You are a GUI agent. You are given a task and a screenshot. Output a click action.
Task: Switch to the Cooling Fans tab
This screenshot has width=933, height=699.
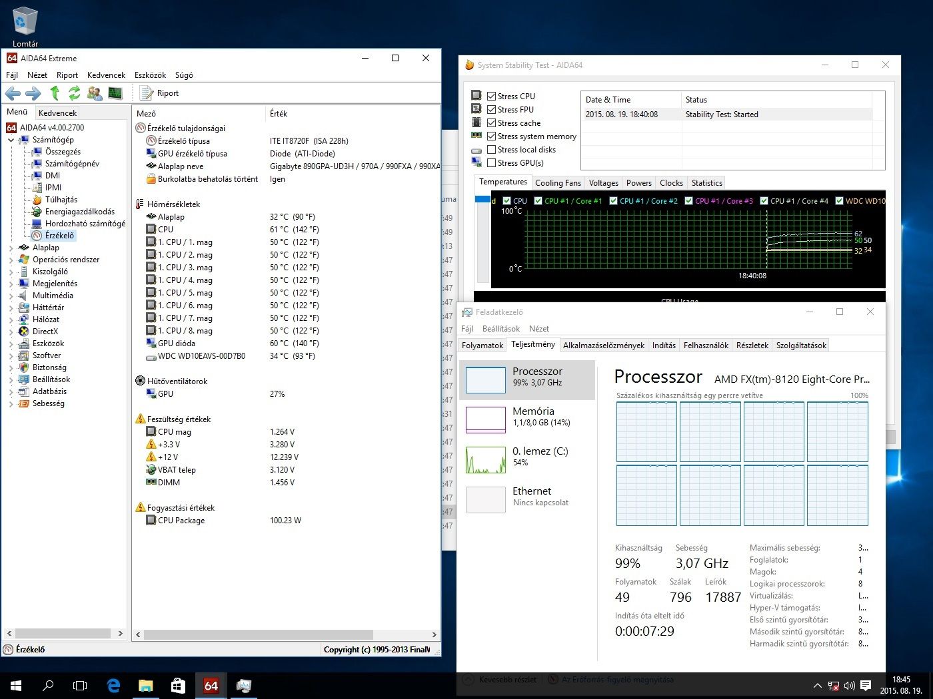[558, 183]
